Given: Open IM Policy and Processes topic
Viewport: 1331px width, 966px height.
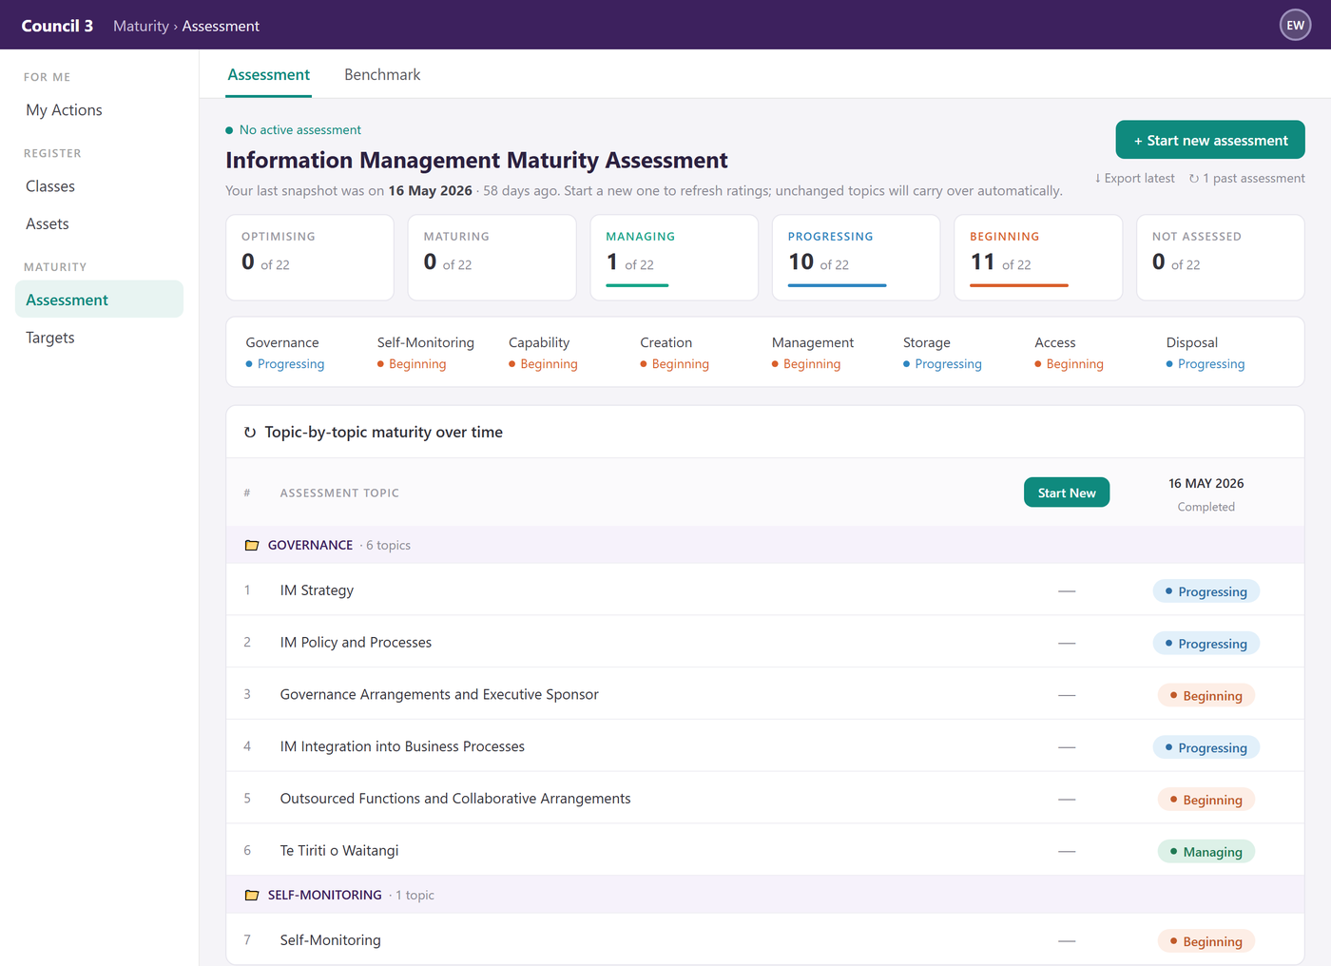Looking at the screenshot, I should 765,643.
